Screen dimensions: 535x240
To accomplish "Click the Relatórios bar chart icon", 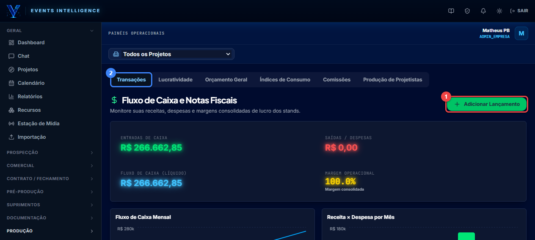I will (x=11, y=97).
